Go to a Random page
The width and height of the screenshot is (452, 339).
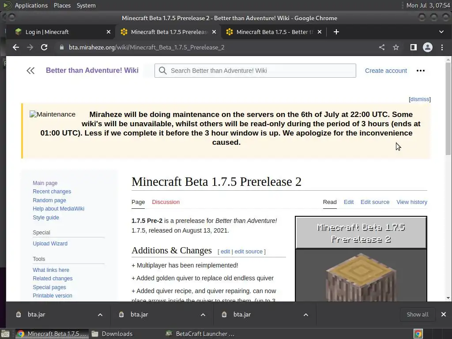49,200
